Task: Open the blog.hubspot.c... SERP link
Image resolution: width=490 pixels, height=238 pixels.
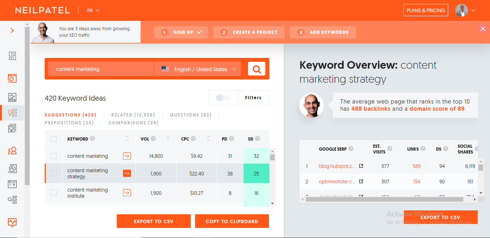Action: pos(337,166)
